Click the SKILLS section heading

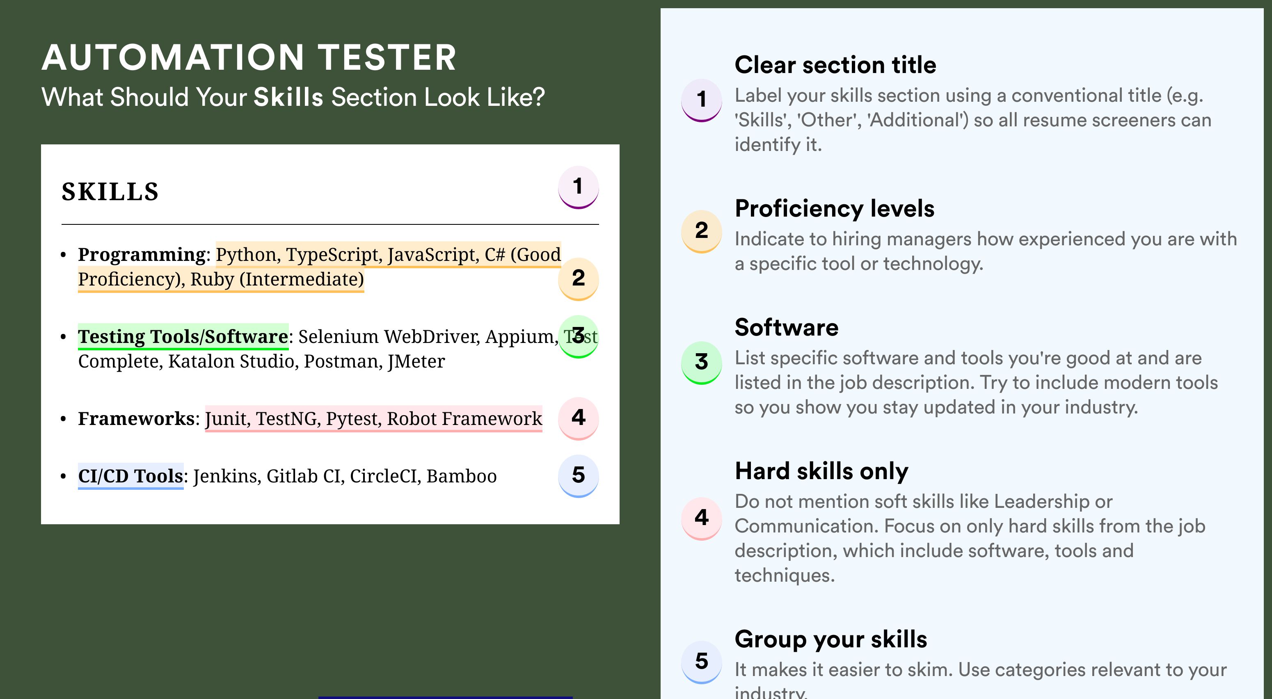110,192
